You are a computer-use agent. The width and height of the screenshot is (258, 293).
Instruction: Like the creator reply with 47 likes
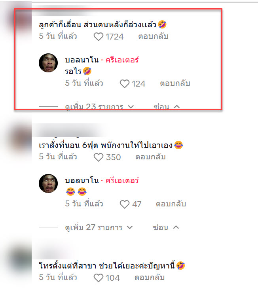coord(125,204)
